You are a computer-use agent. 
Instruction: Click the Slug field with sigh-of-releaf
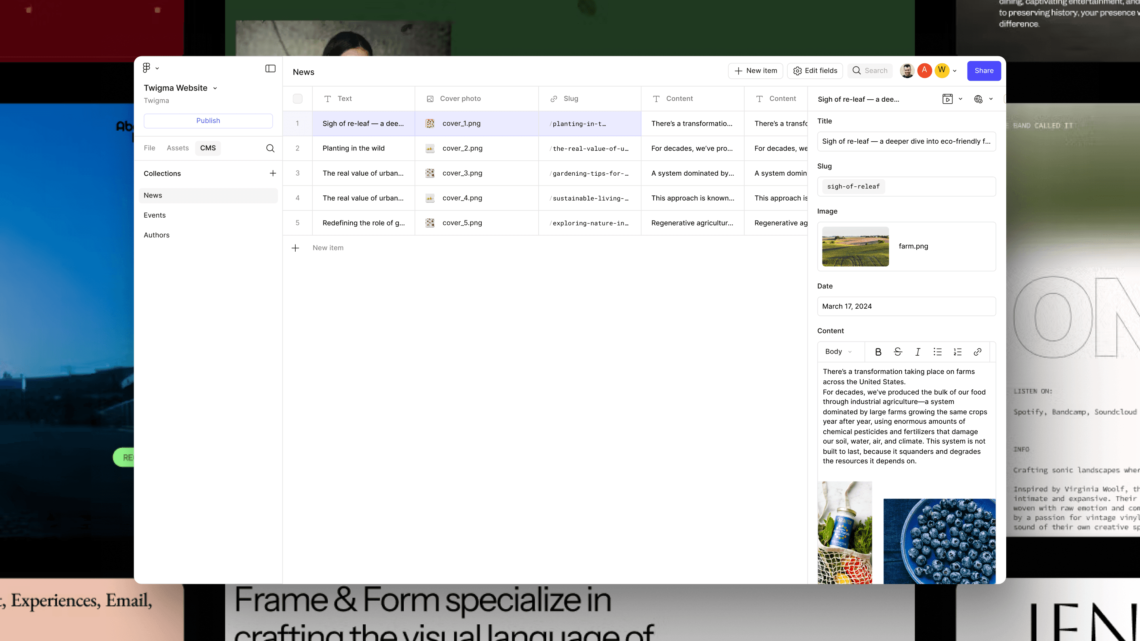pos(906,187)
